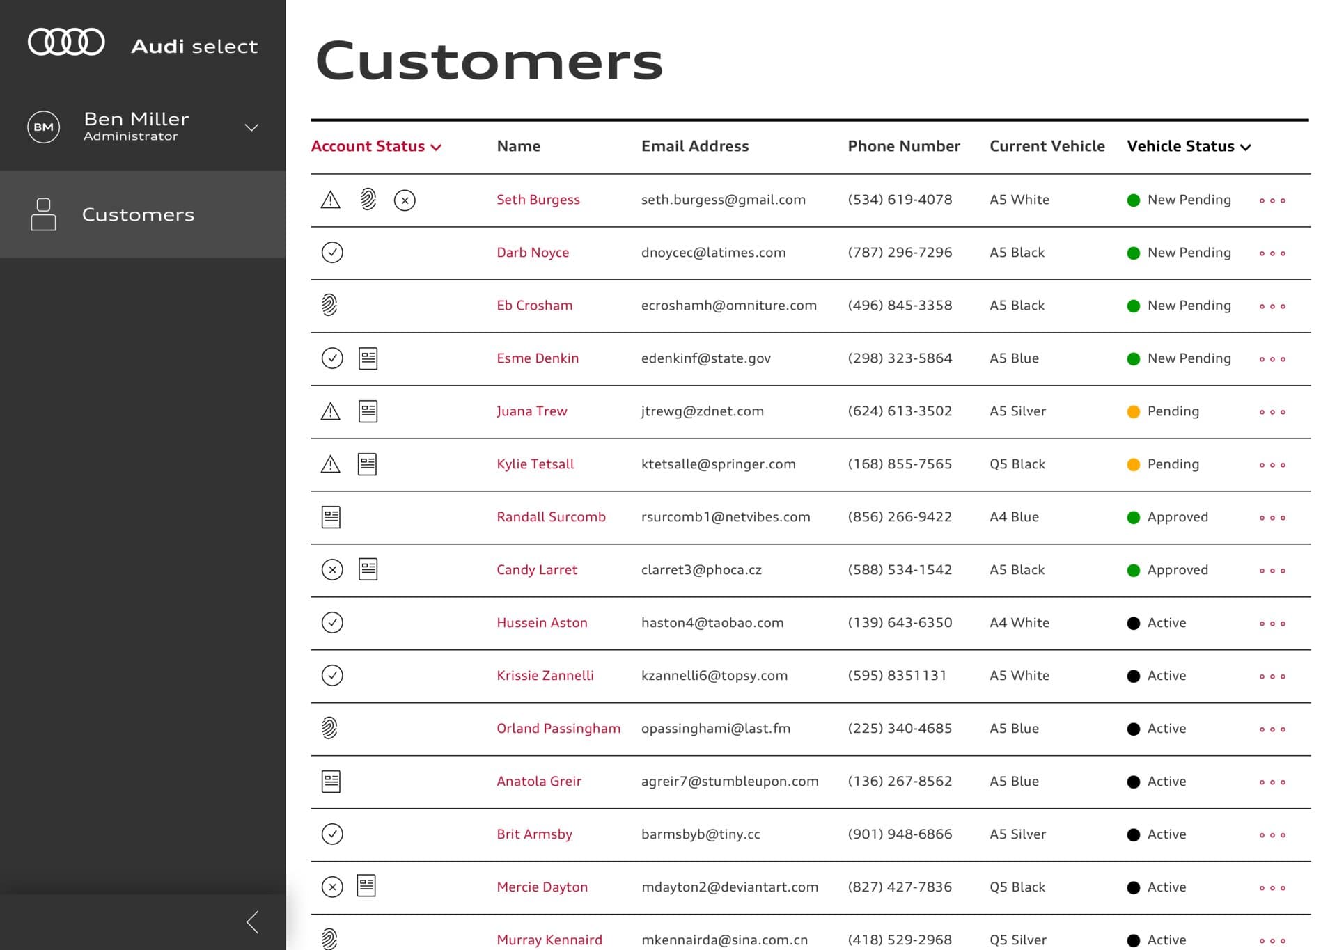Screen dimensions: 1337x950
Task: Click the Customers icon in the sidebar
Action: point(43,214)
